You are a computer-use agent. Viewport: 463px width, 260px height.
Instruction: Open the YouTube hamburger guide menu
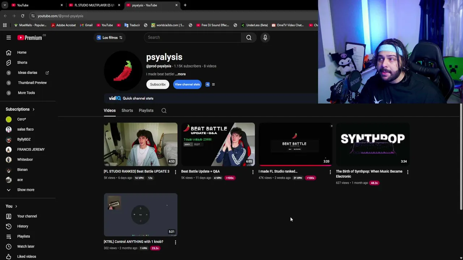coord(9,38)
